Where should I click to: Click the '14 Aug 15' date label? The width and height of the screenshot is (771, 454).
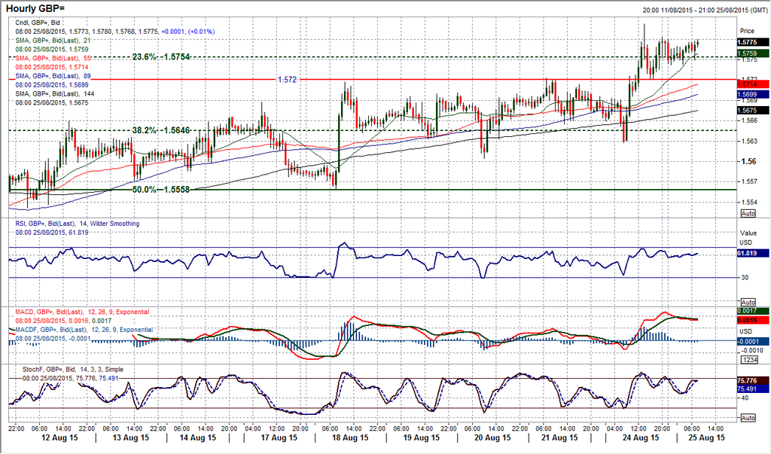tap(197, 437)
